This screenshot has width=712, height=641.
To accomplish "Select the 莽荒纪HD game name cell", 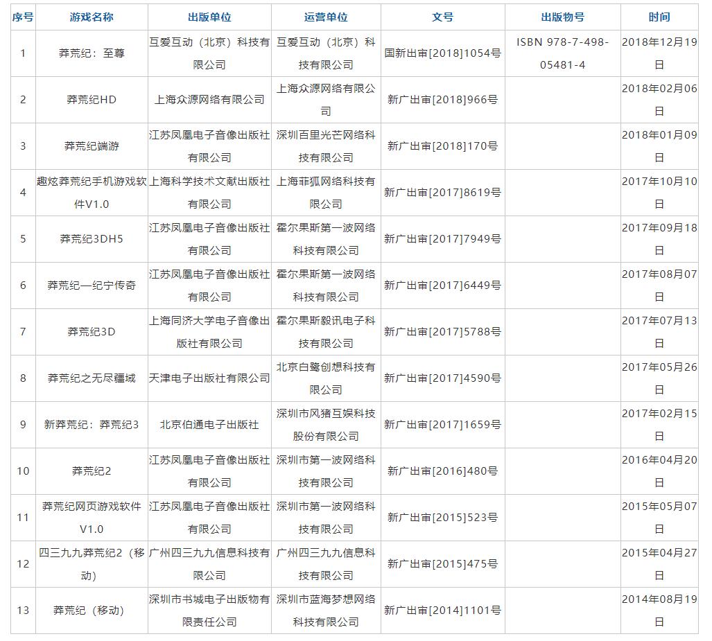I will [92, 100].
